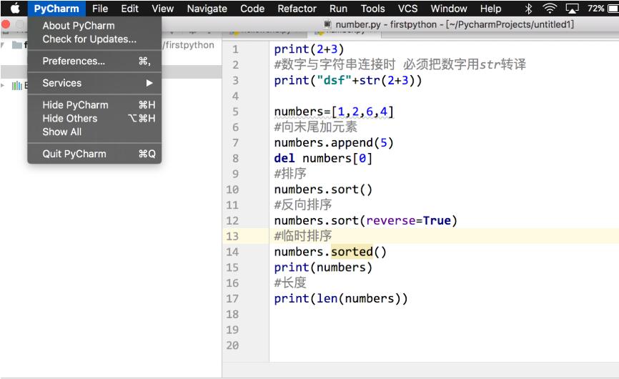Choose Check for Updates...
The width and height of the screenshot is (619, 379).
(89, 39)
